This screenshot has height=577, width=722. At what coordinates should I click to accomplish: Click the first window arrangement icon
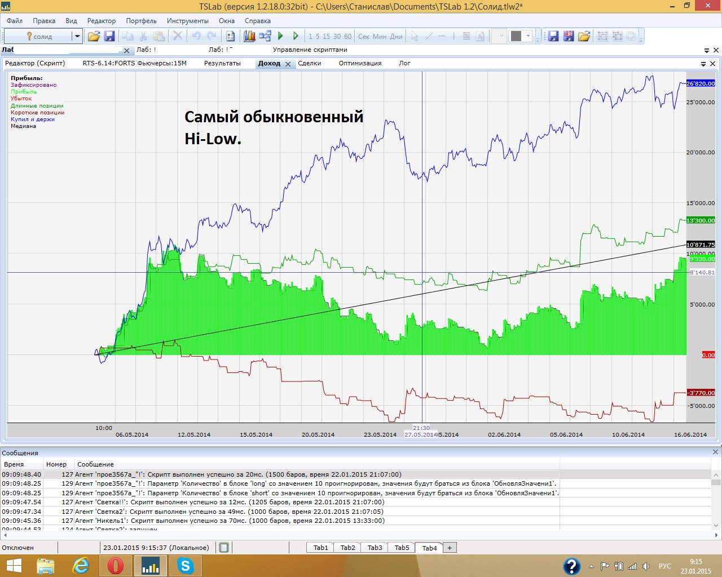pos(602,36)
